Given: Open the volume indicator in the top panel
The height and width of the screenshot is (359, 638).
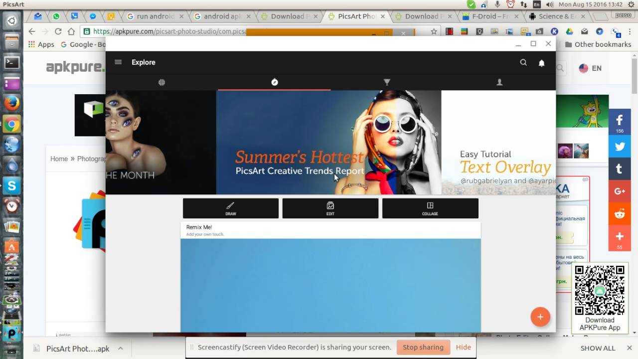Looking at the screenshot, I should tap(550, 4).
